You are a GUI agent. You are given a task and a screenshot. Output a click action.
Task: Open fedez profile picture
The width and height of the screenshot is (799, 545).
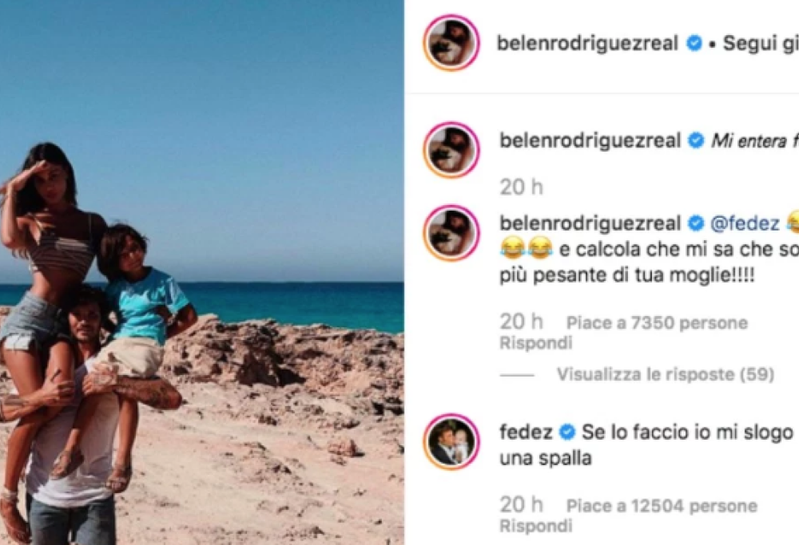click(x=451, y=442)
